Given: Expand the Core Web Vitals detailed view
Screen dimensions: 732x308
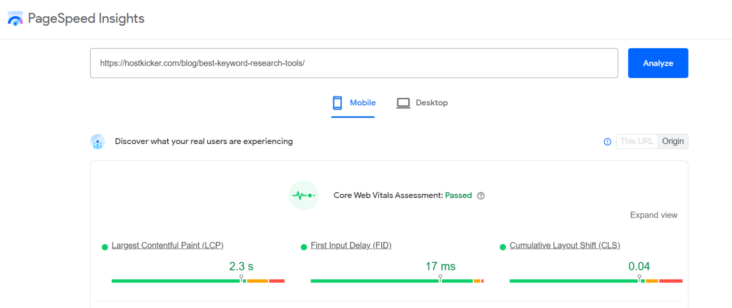Looking at the screenshot, I should [x=653, y=215].
